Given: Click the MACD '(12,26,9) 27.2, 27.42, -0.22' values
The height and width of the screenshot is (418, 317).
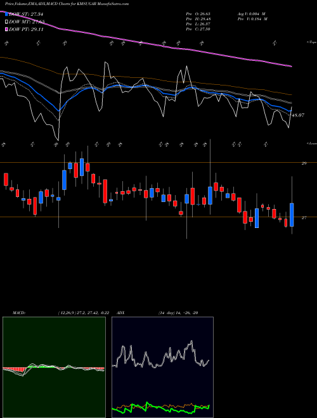Looking at the screenshot, I should click(x=83, y=313).
